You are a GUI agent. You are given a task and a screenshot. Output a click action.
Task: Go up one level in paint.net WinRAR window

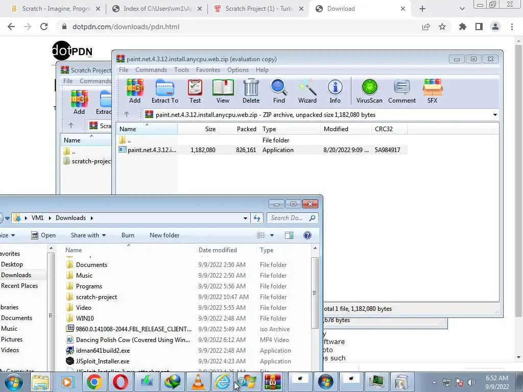(x=127, y=114)
